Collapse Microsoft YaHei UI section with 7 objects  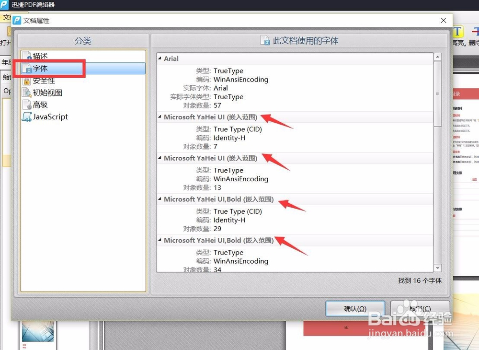[160, 117]
